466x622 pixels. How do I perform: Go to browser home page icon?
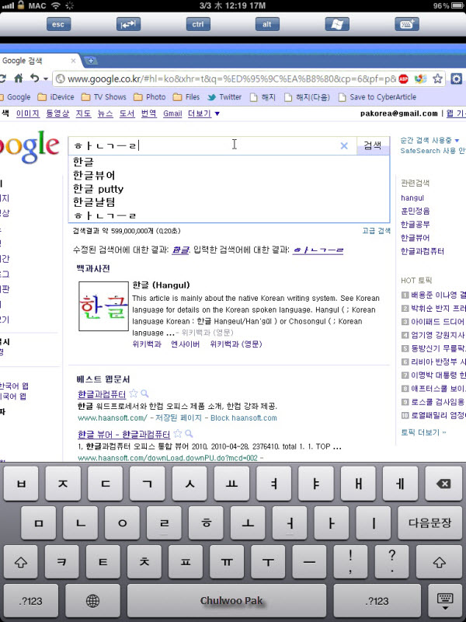tap(18, 79)
